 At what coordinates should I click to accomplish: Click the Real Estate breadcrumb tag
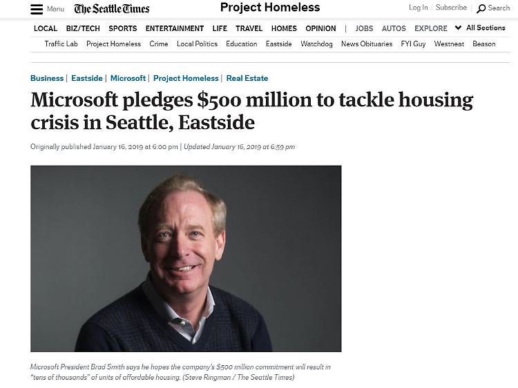coord(247,79)
